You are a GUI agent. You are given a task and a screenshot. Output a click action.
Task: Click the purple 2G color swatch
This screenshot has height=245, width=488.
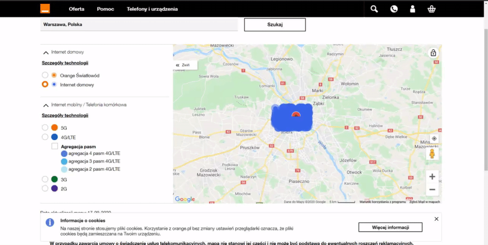tap(55, 188)
